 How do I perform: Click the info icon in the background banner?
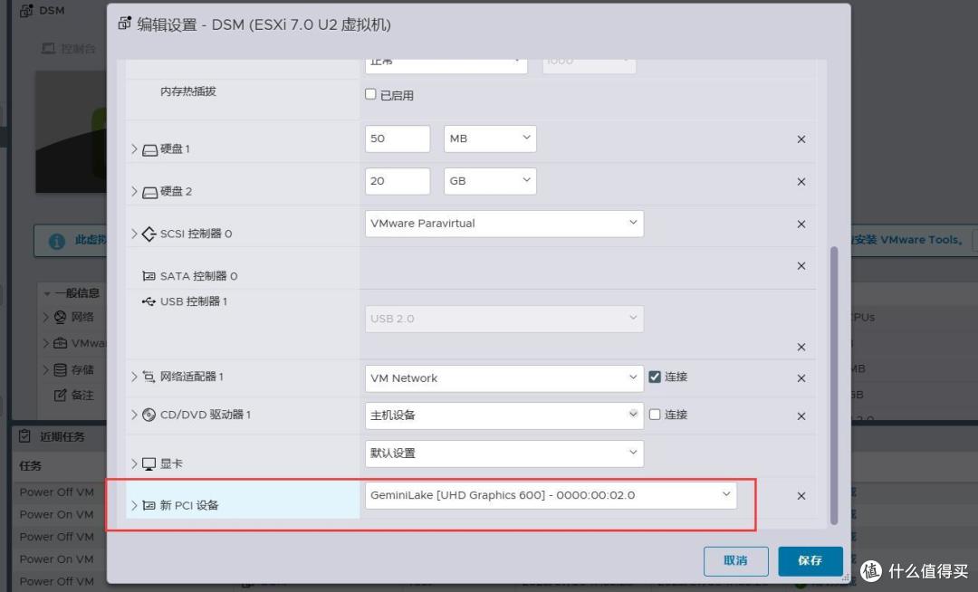tap(57, 241)
